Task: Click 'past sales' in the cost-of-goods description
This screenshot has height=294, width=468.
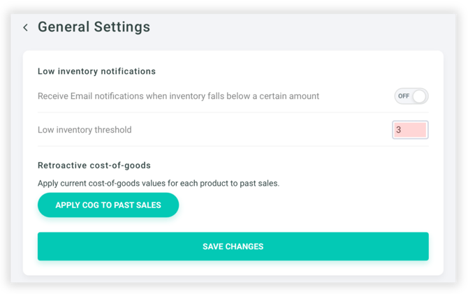Action: [258, 184]
